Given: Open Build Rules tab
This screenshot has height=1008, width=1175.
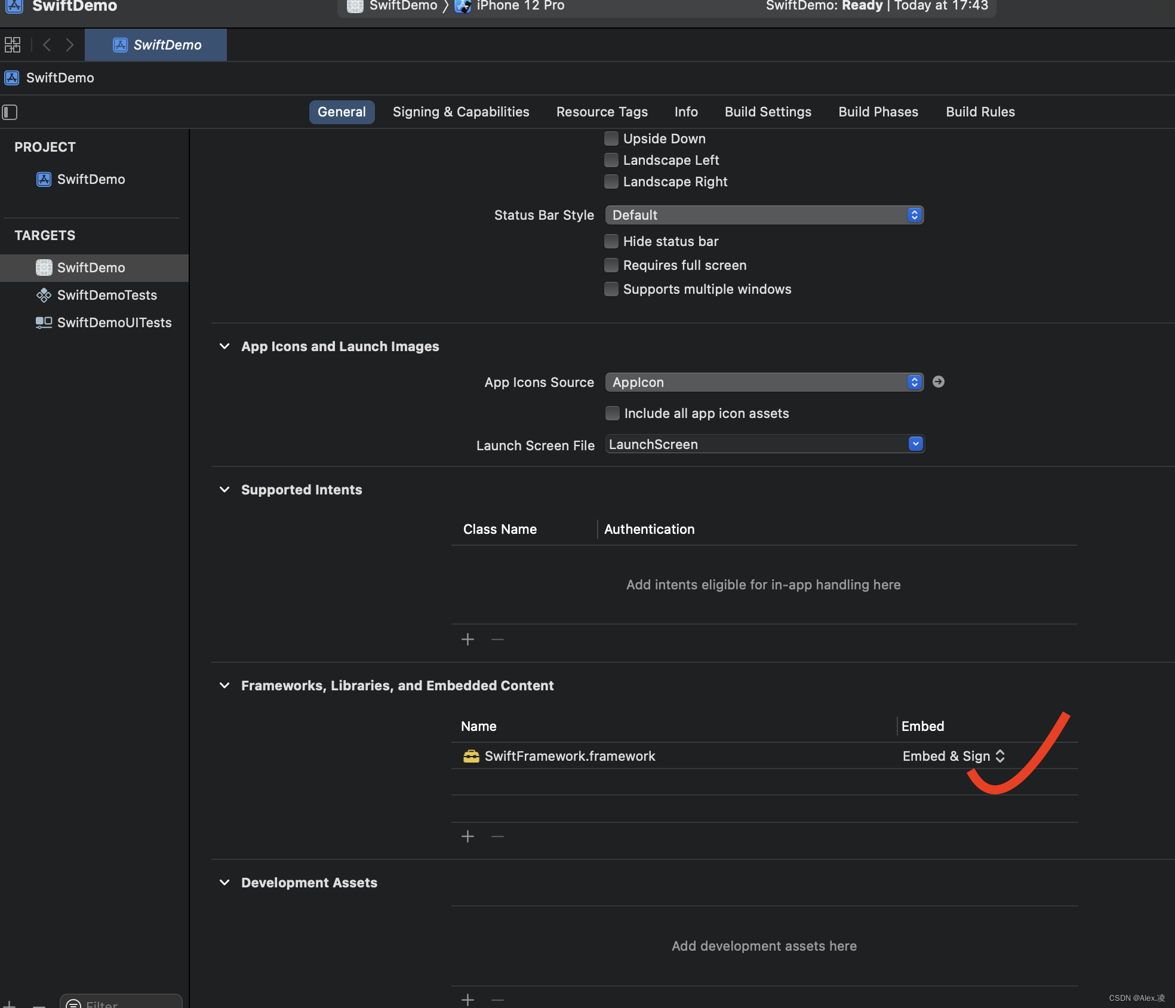Looking at the screenshot, I should 980,112.
